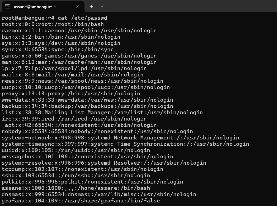Click the Mailing List Manager entry
Viewport: 277px width, 206px height.
tap(102, 113)
